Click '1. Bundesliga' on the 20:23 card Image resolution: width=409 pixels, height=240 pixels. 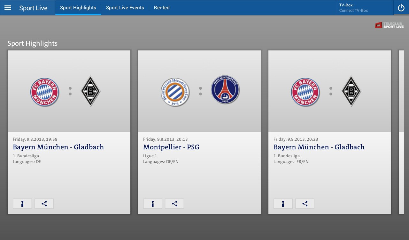(x=287, y=156)
